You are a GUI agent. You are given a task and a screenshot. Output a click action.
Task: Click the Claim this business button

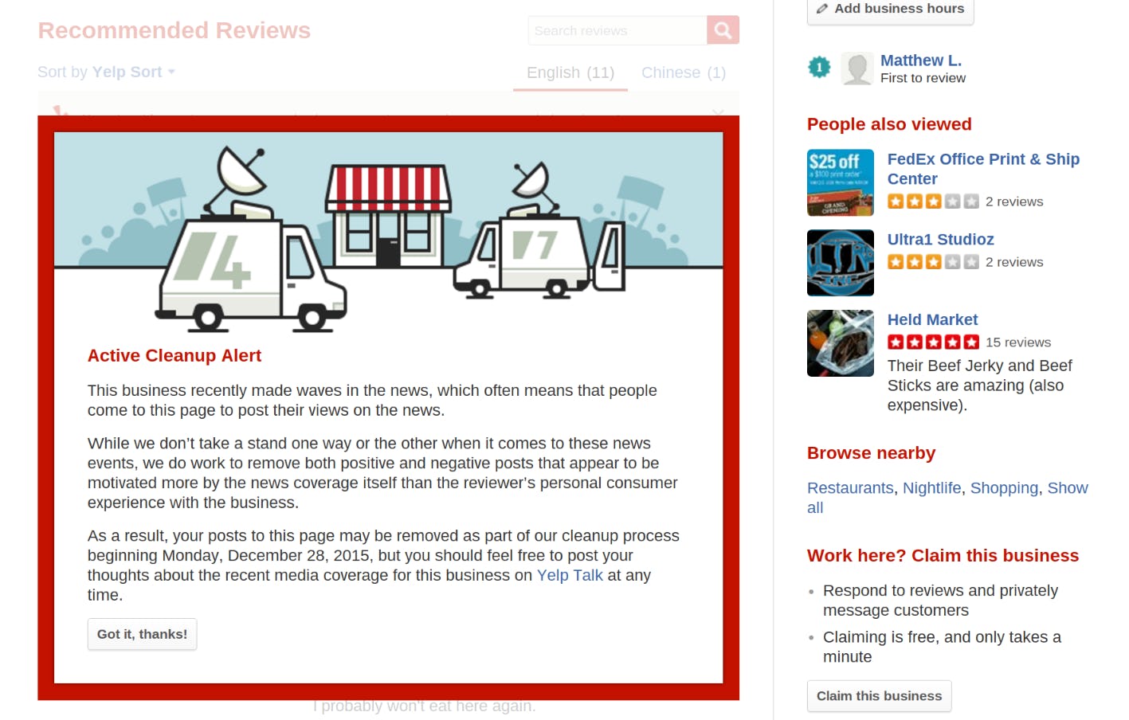pos(879,695)
